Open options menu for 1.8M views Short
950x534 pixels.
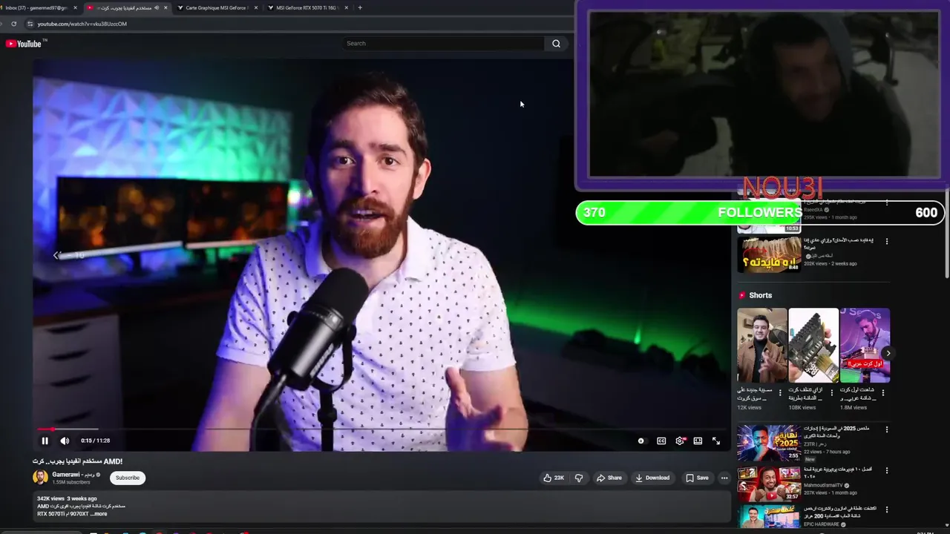click(x=883, y=392)
